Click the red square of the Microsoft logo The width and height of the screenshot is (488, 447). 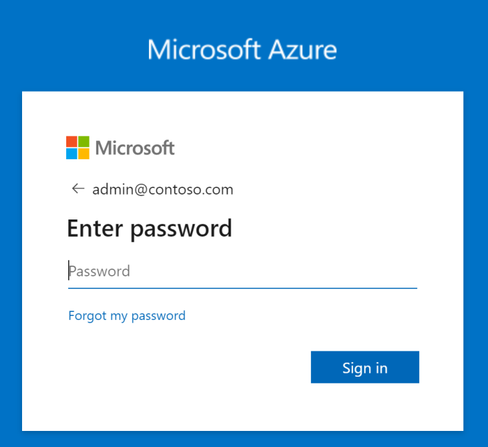pyautogui.click(x=72, y=141)
